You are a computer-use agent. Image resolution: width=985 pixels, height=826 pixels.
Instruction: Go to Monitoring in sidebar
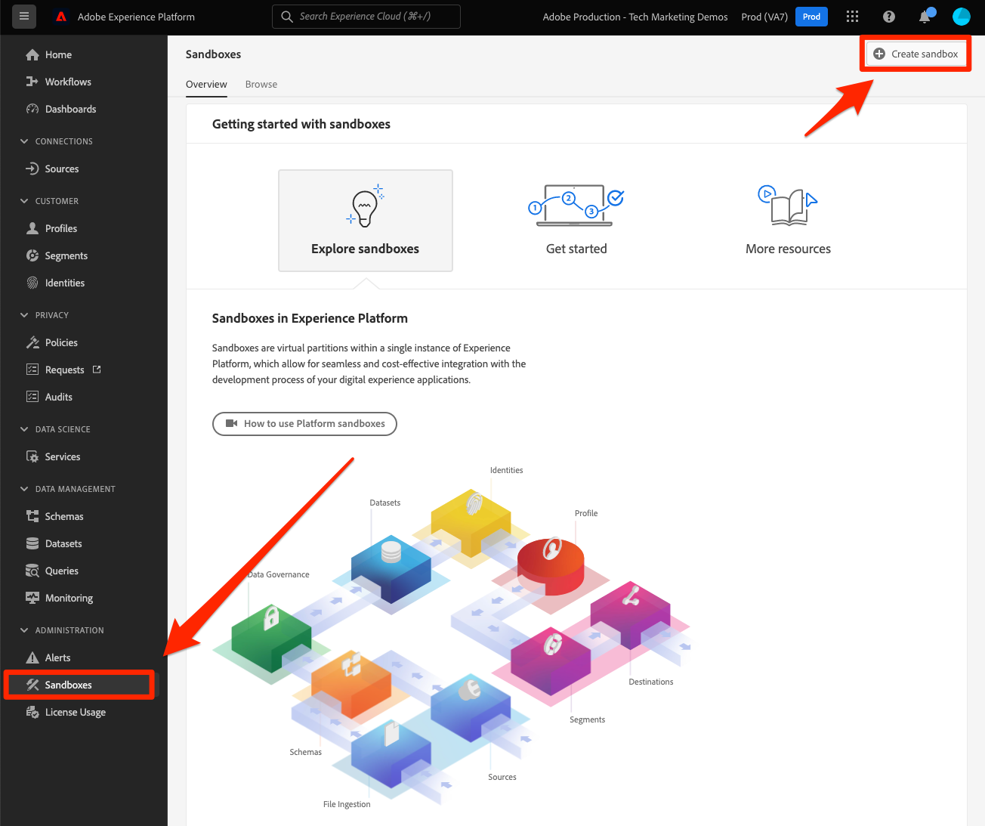[x=69, y=598]
